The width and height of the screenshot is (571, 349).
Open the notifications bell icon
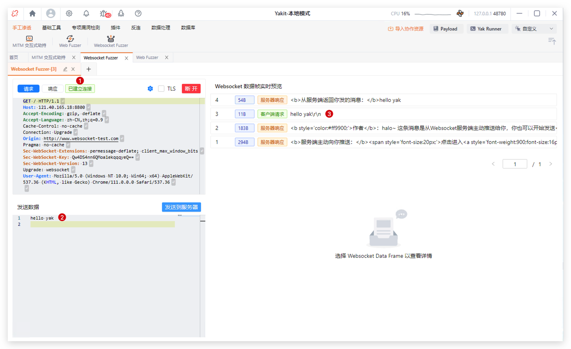coord(86,14)
